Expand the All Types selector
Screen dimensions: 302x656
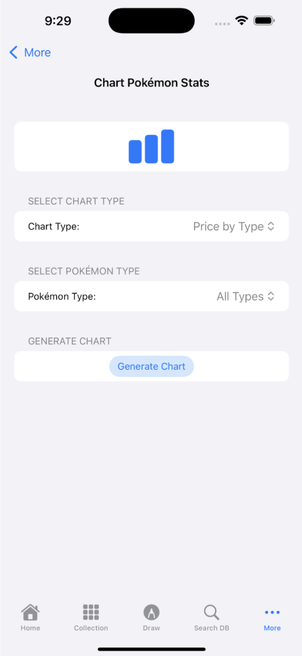click(x=271, y=296)
